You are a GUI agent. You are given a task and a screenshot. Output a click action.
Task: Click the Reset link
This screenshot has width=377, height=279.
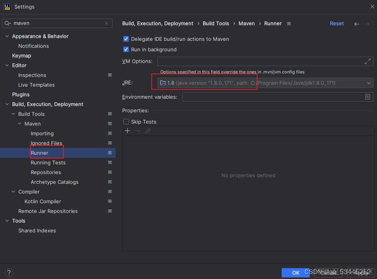(x=337, y=24)
